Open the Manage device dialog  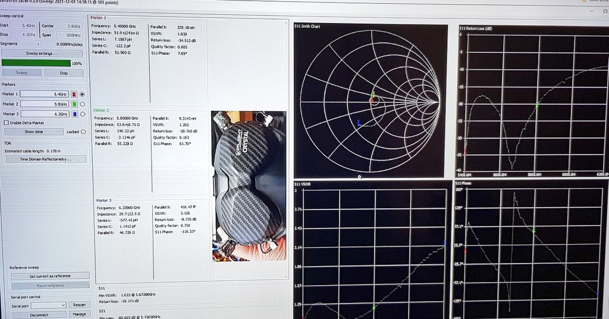pyautogui.click(x=79, y=314)
